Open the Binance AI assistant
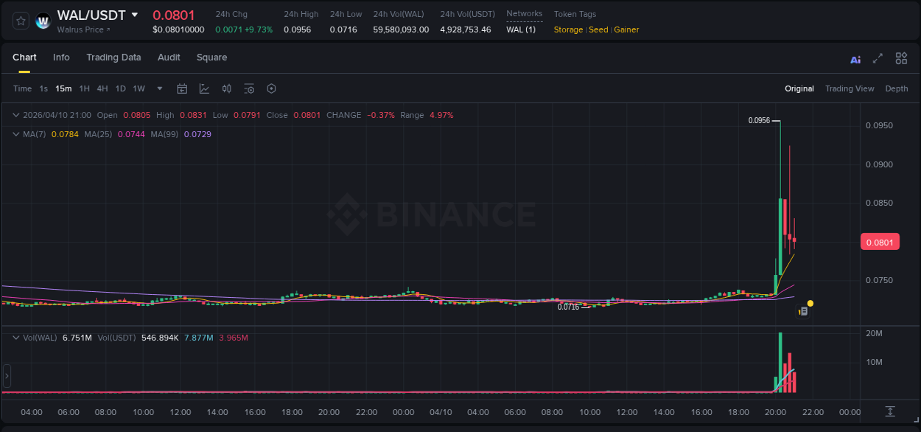 855,58
